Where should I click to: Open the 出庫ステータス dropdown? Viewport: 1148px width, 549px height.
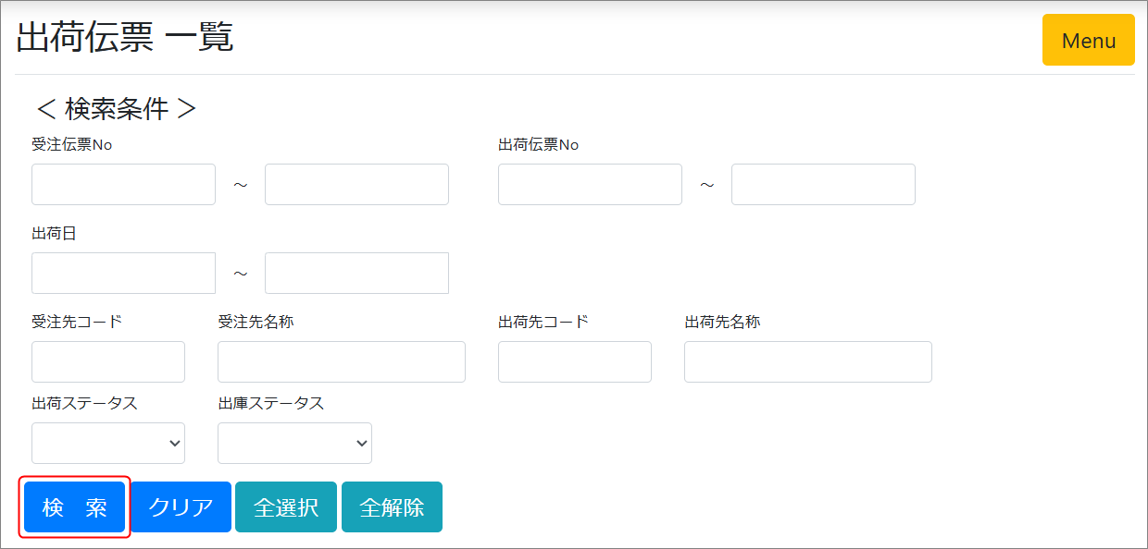click(294, 444)
